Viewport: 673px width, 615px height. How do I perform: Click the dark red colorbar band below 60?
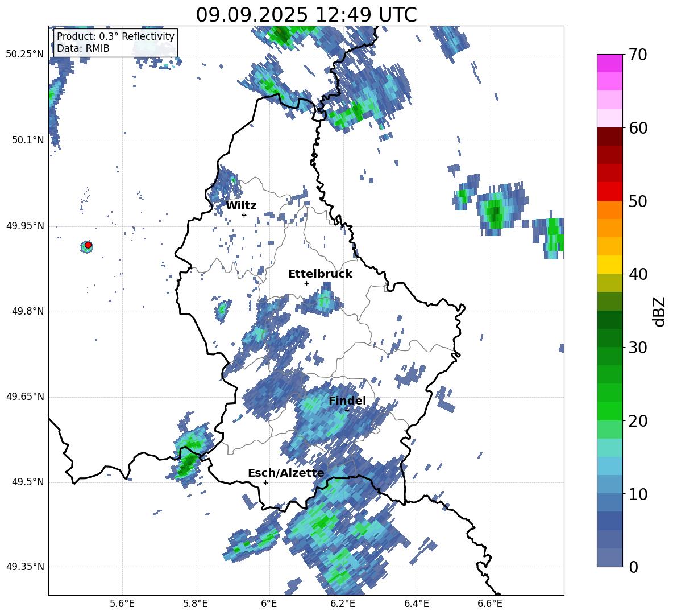coord(609,137)
